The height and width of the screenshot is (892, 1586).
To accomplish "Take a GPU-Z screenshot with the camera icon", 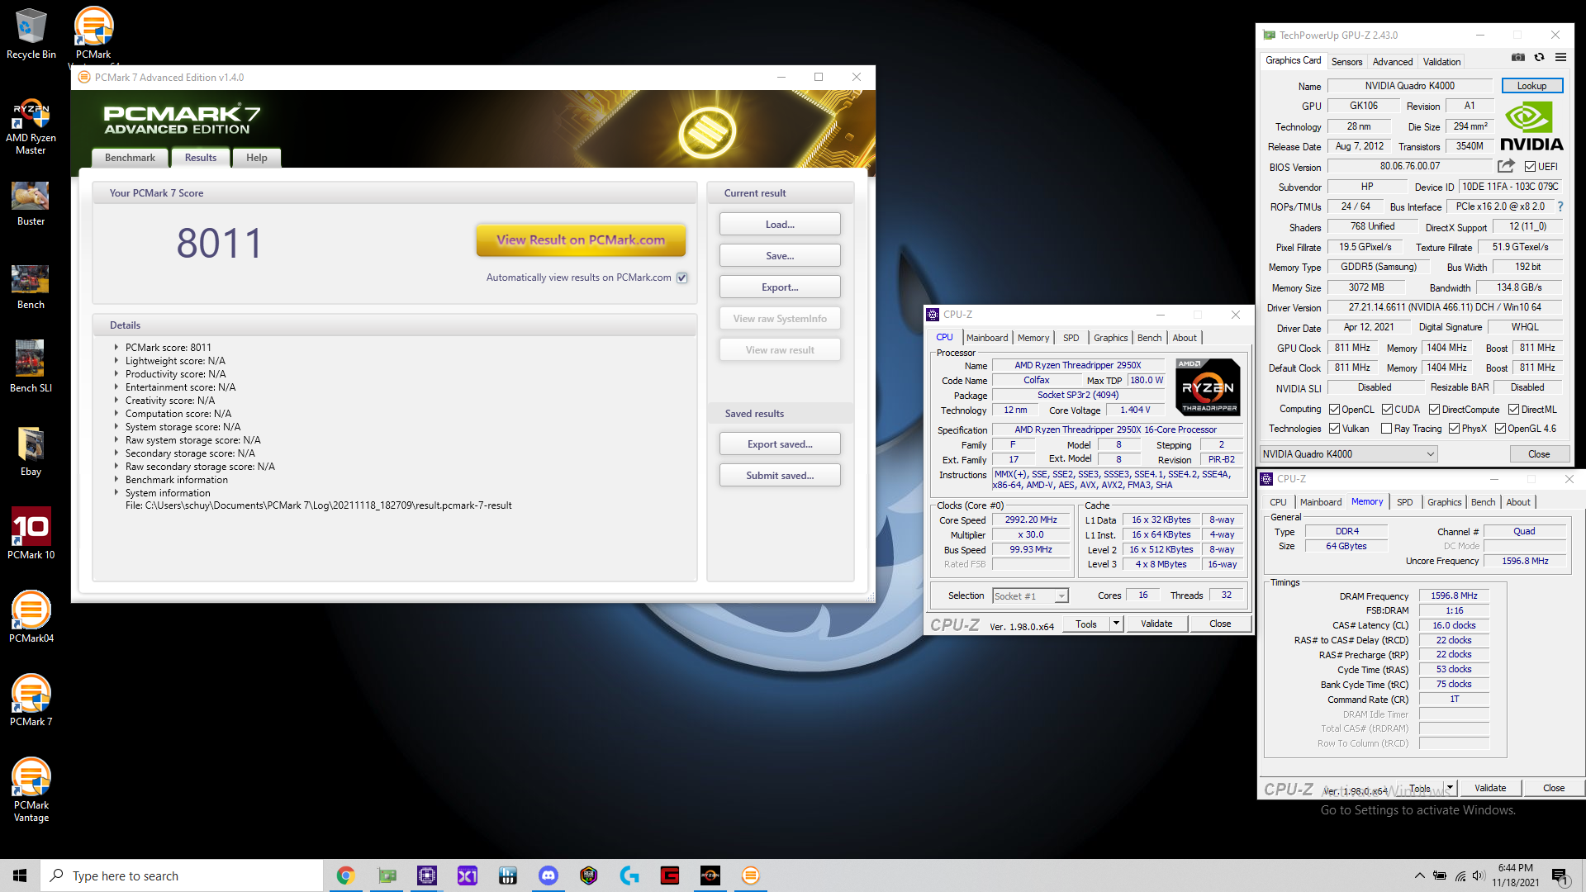I will pos(1518,57).
